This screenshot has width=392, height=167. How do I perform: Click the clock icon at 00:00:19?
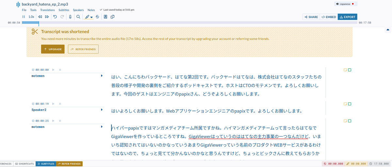(x=33, y=104)
